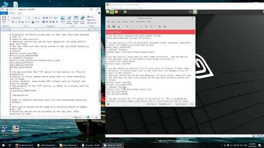The image size is (264, 148).
Task: Open Devices menu in VirtualBox window
Action: pyautogui.click(x=134, y=8)
